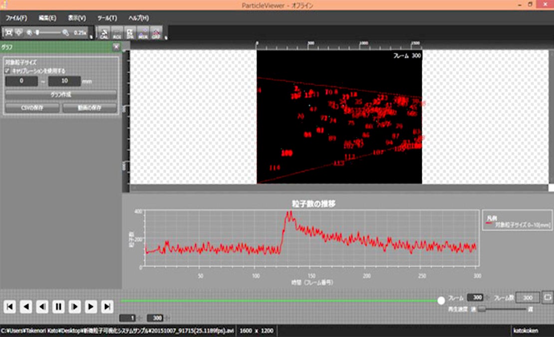Jump to the first frame
Image resolution: width=554 pixels, height=337 pixels.
9,307
